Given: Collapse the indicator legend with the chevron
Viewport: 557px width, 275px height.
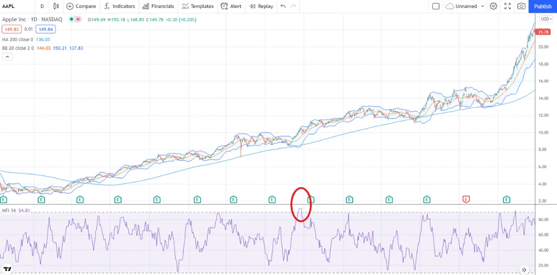Looking at the screenshot, I should (7, 56).
